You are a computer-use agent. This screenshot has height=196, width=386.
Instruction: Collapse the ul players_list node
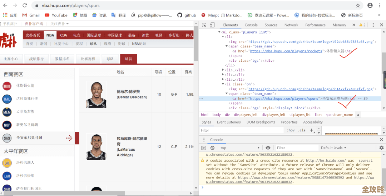point(219,32)
